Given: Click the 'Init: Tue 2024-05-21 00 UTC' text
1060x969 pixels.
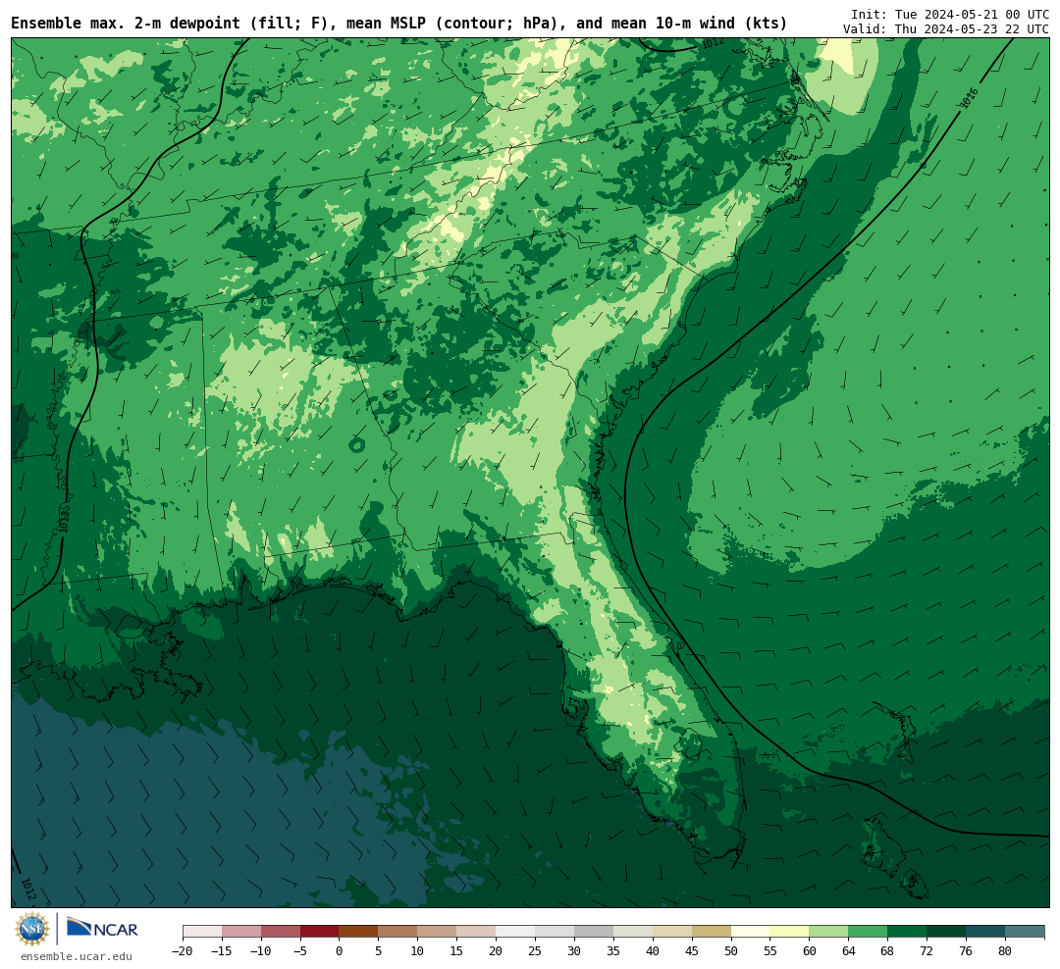Looking at the screenshot, I should coord(950,14).
